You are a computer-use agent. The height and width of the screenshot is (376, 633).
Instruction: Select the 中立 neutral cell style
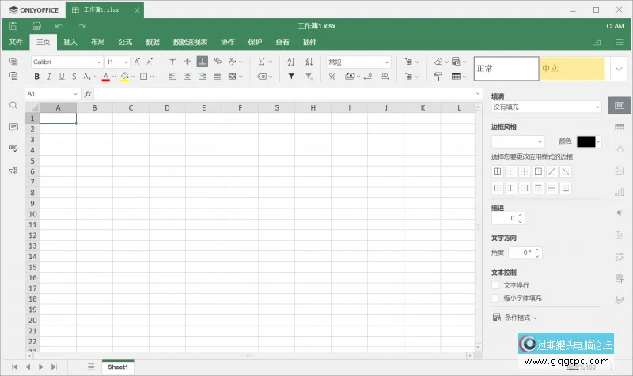[x=572, y=69]
